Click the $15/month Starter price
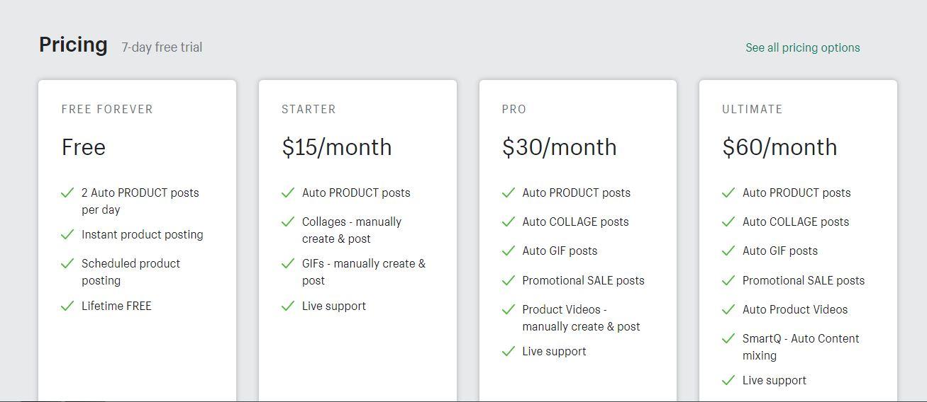This screenshot has height=402, width=927. tap(337, 147)
